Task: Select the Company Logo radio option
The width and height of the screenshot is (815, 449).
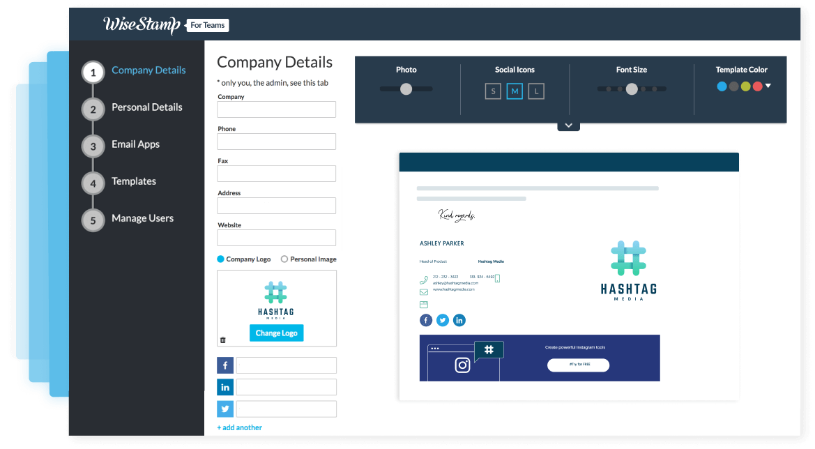Action: pos(220,259)
